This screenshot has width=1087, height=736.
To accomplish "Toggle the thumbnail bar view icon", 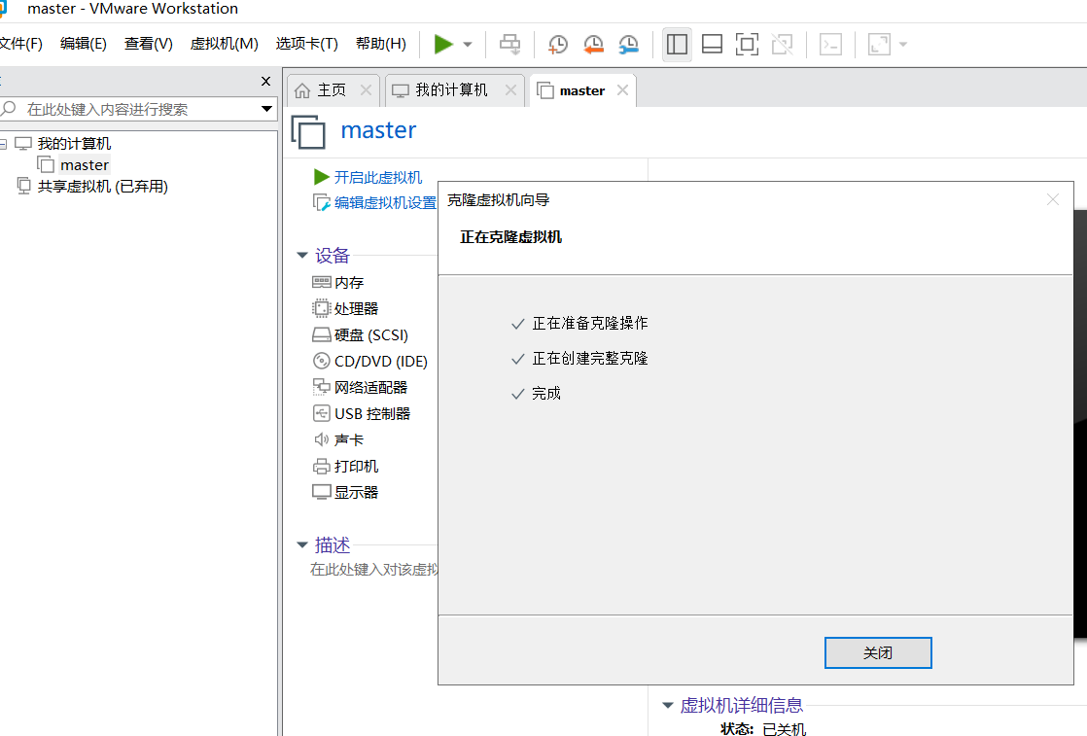I will click(712, 45).
